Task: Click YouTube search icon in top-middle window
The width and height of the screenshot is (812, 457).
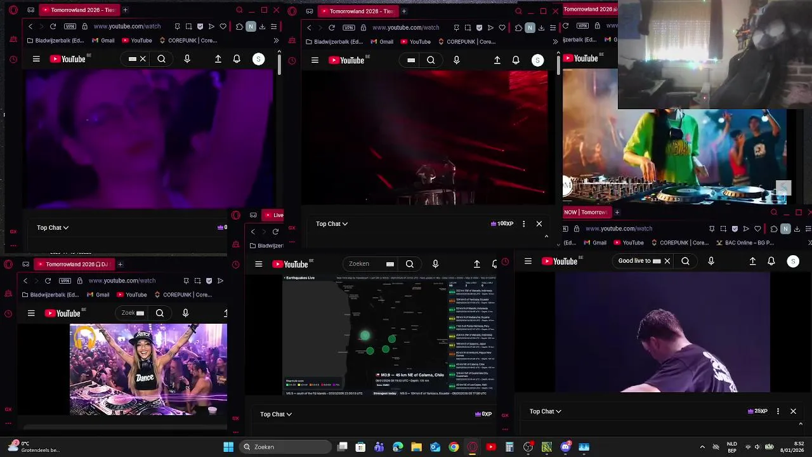Action: point(431,60)
